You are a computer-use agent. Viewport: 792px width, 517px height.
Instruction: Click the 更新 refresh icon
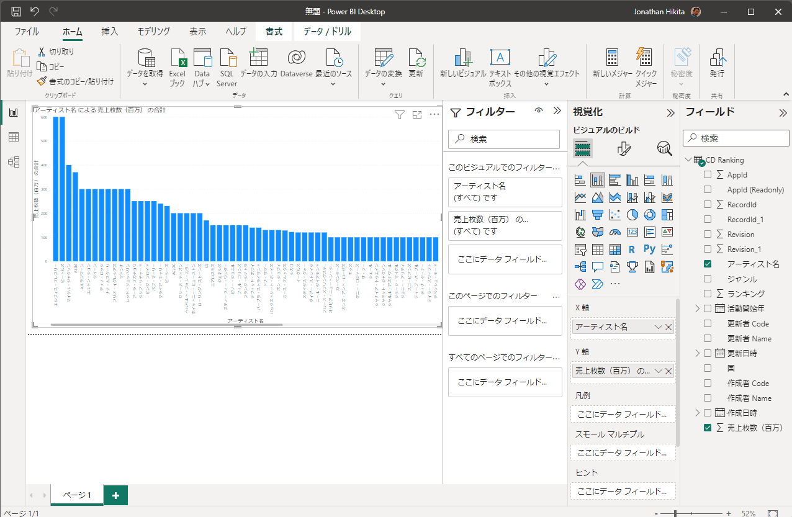tap(416, 59)
